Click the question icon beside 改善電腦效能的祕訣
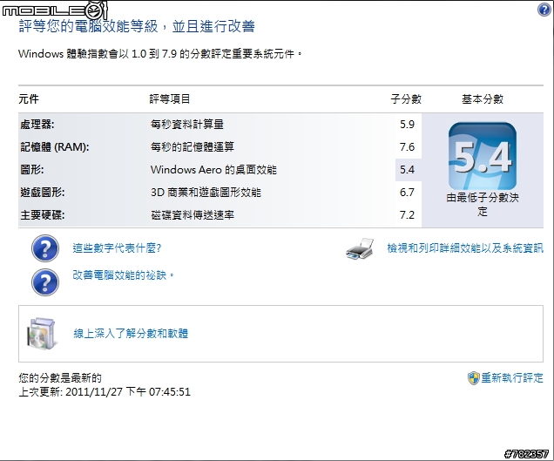The image size is (554, 461). click(45, 282)
